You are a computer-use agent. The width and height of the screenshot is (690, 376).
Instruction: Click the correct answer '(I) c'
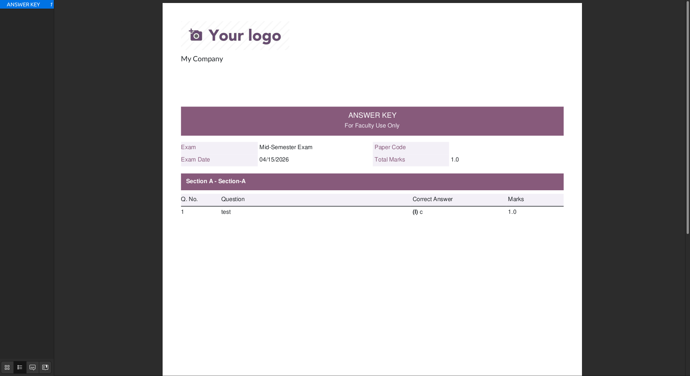[x=418, y=212]
